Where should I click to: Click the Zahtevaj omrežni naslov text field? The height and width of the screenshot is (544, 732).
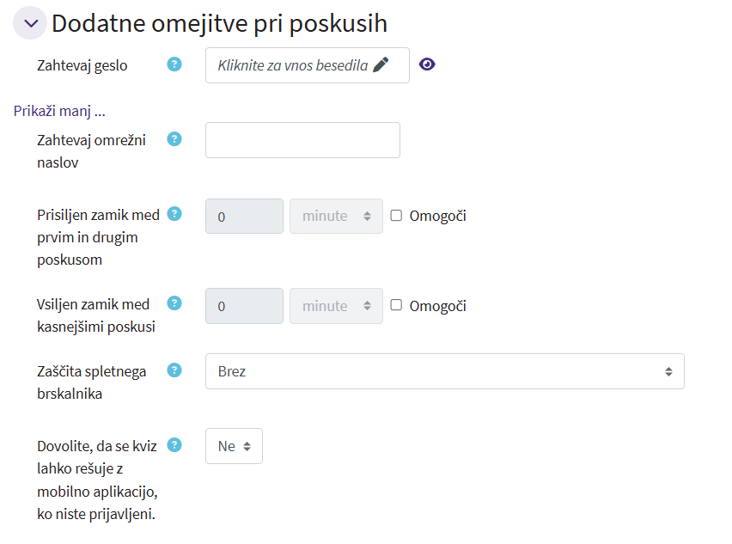click(x=302, y=140)
